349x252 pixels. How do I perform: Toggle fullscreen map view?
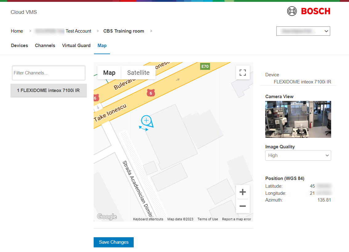(243, 73)
